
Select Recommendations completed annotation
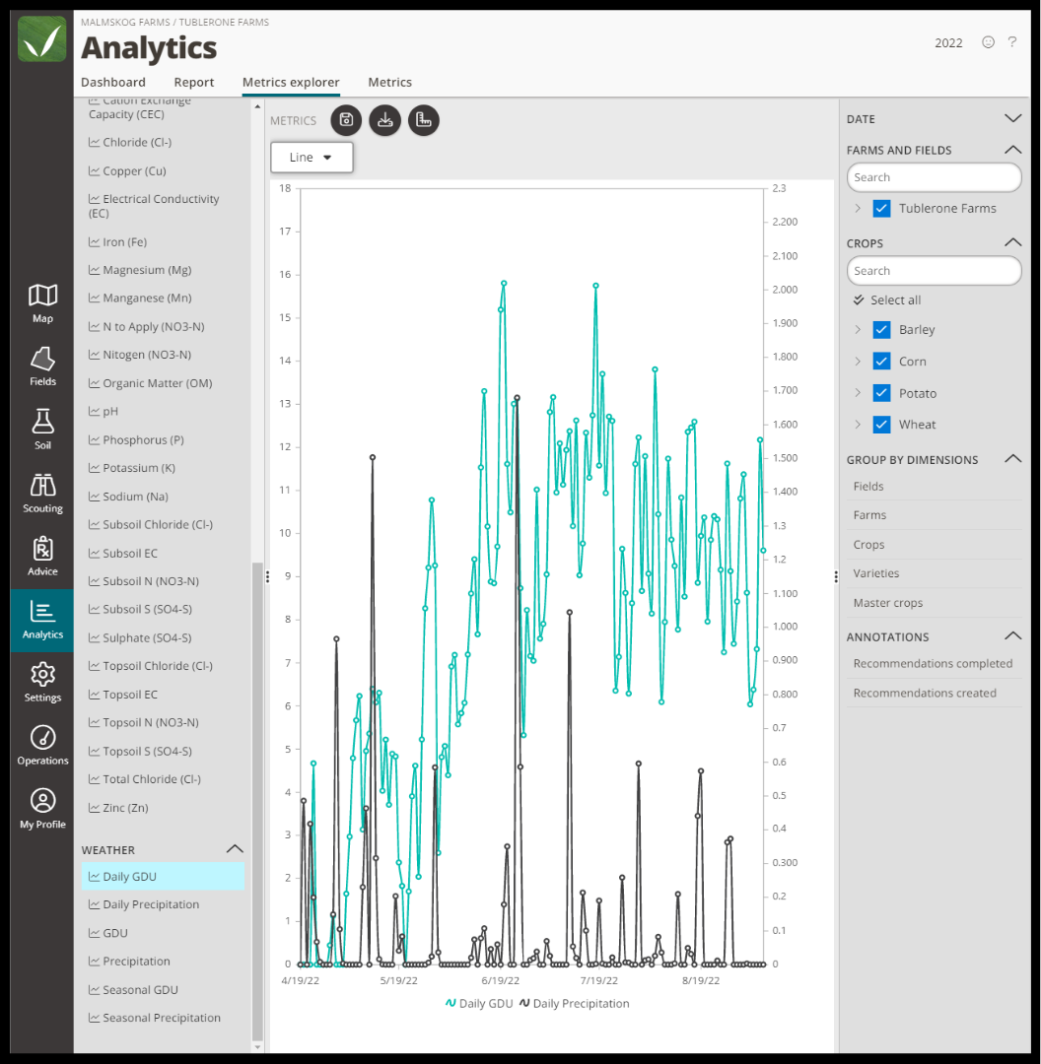pos(934,664)
